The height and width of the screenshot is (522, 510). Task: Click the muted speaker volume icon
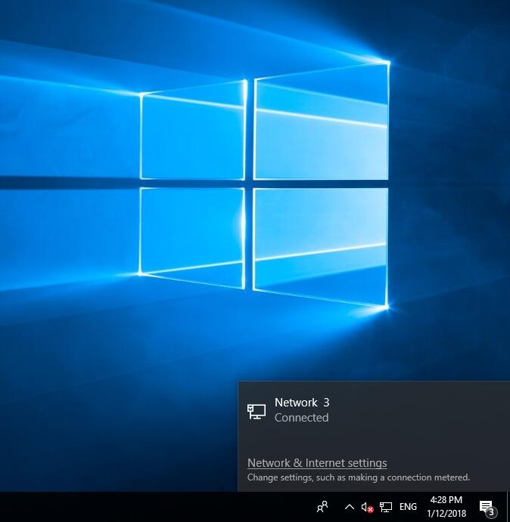click(367, 507)
